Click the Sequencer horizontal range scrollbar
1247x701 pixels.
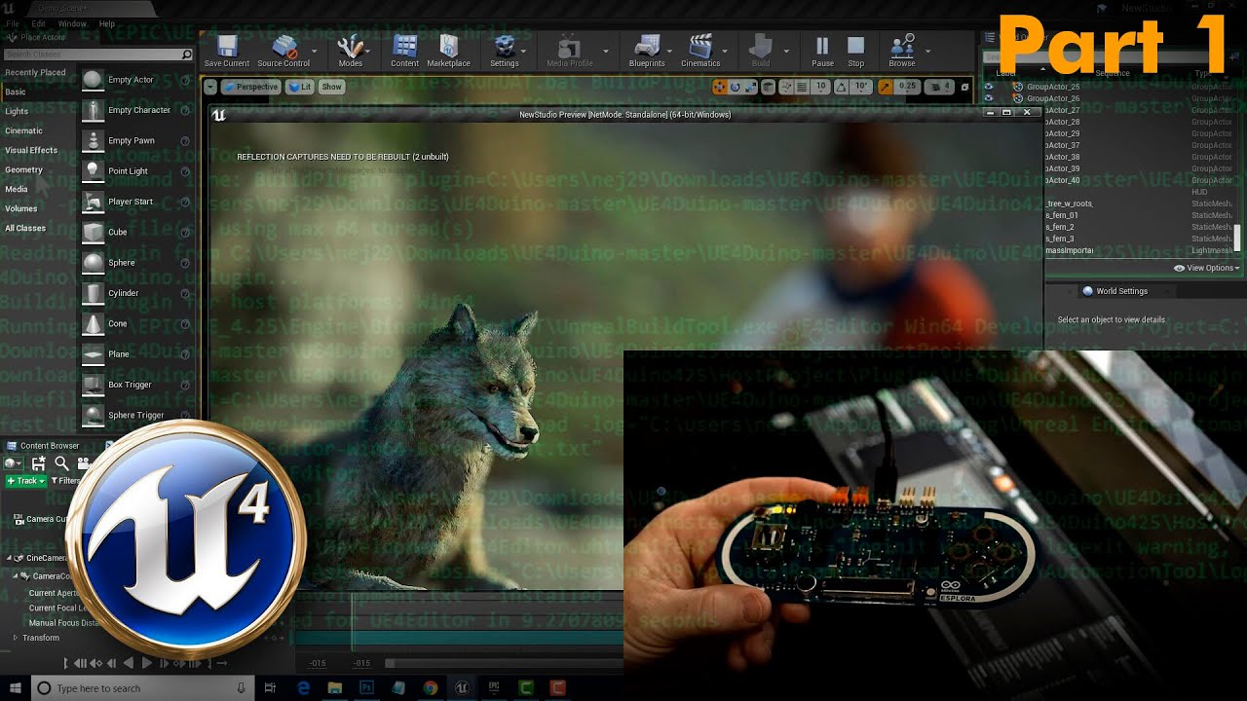click(504, 663)
